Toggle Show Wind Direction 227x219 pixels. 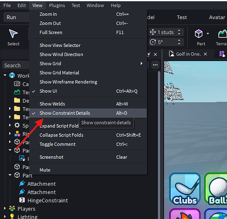tap(88, 54)
